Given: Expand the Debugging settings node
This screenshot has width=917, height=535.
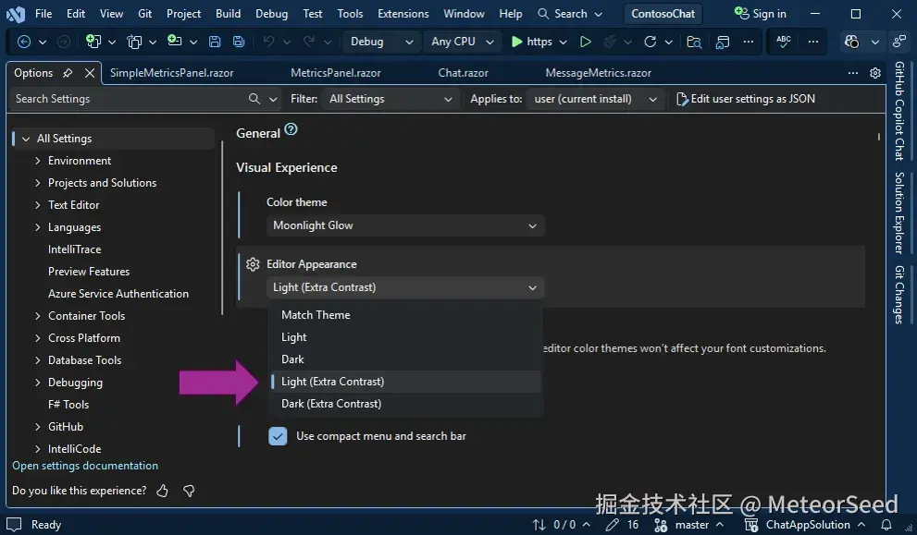Looking at the screenshot, I should 37,383.
